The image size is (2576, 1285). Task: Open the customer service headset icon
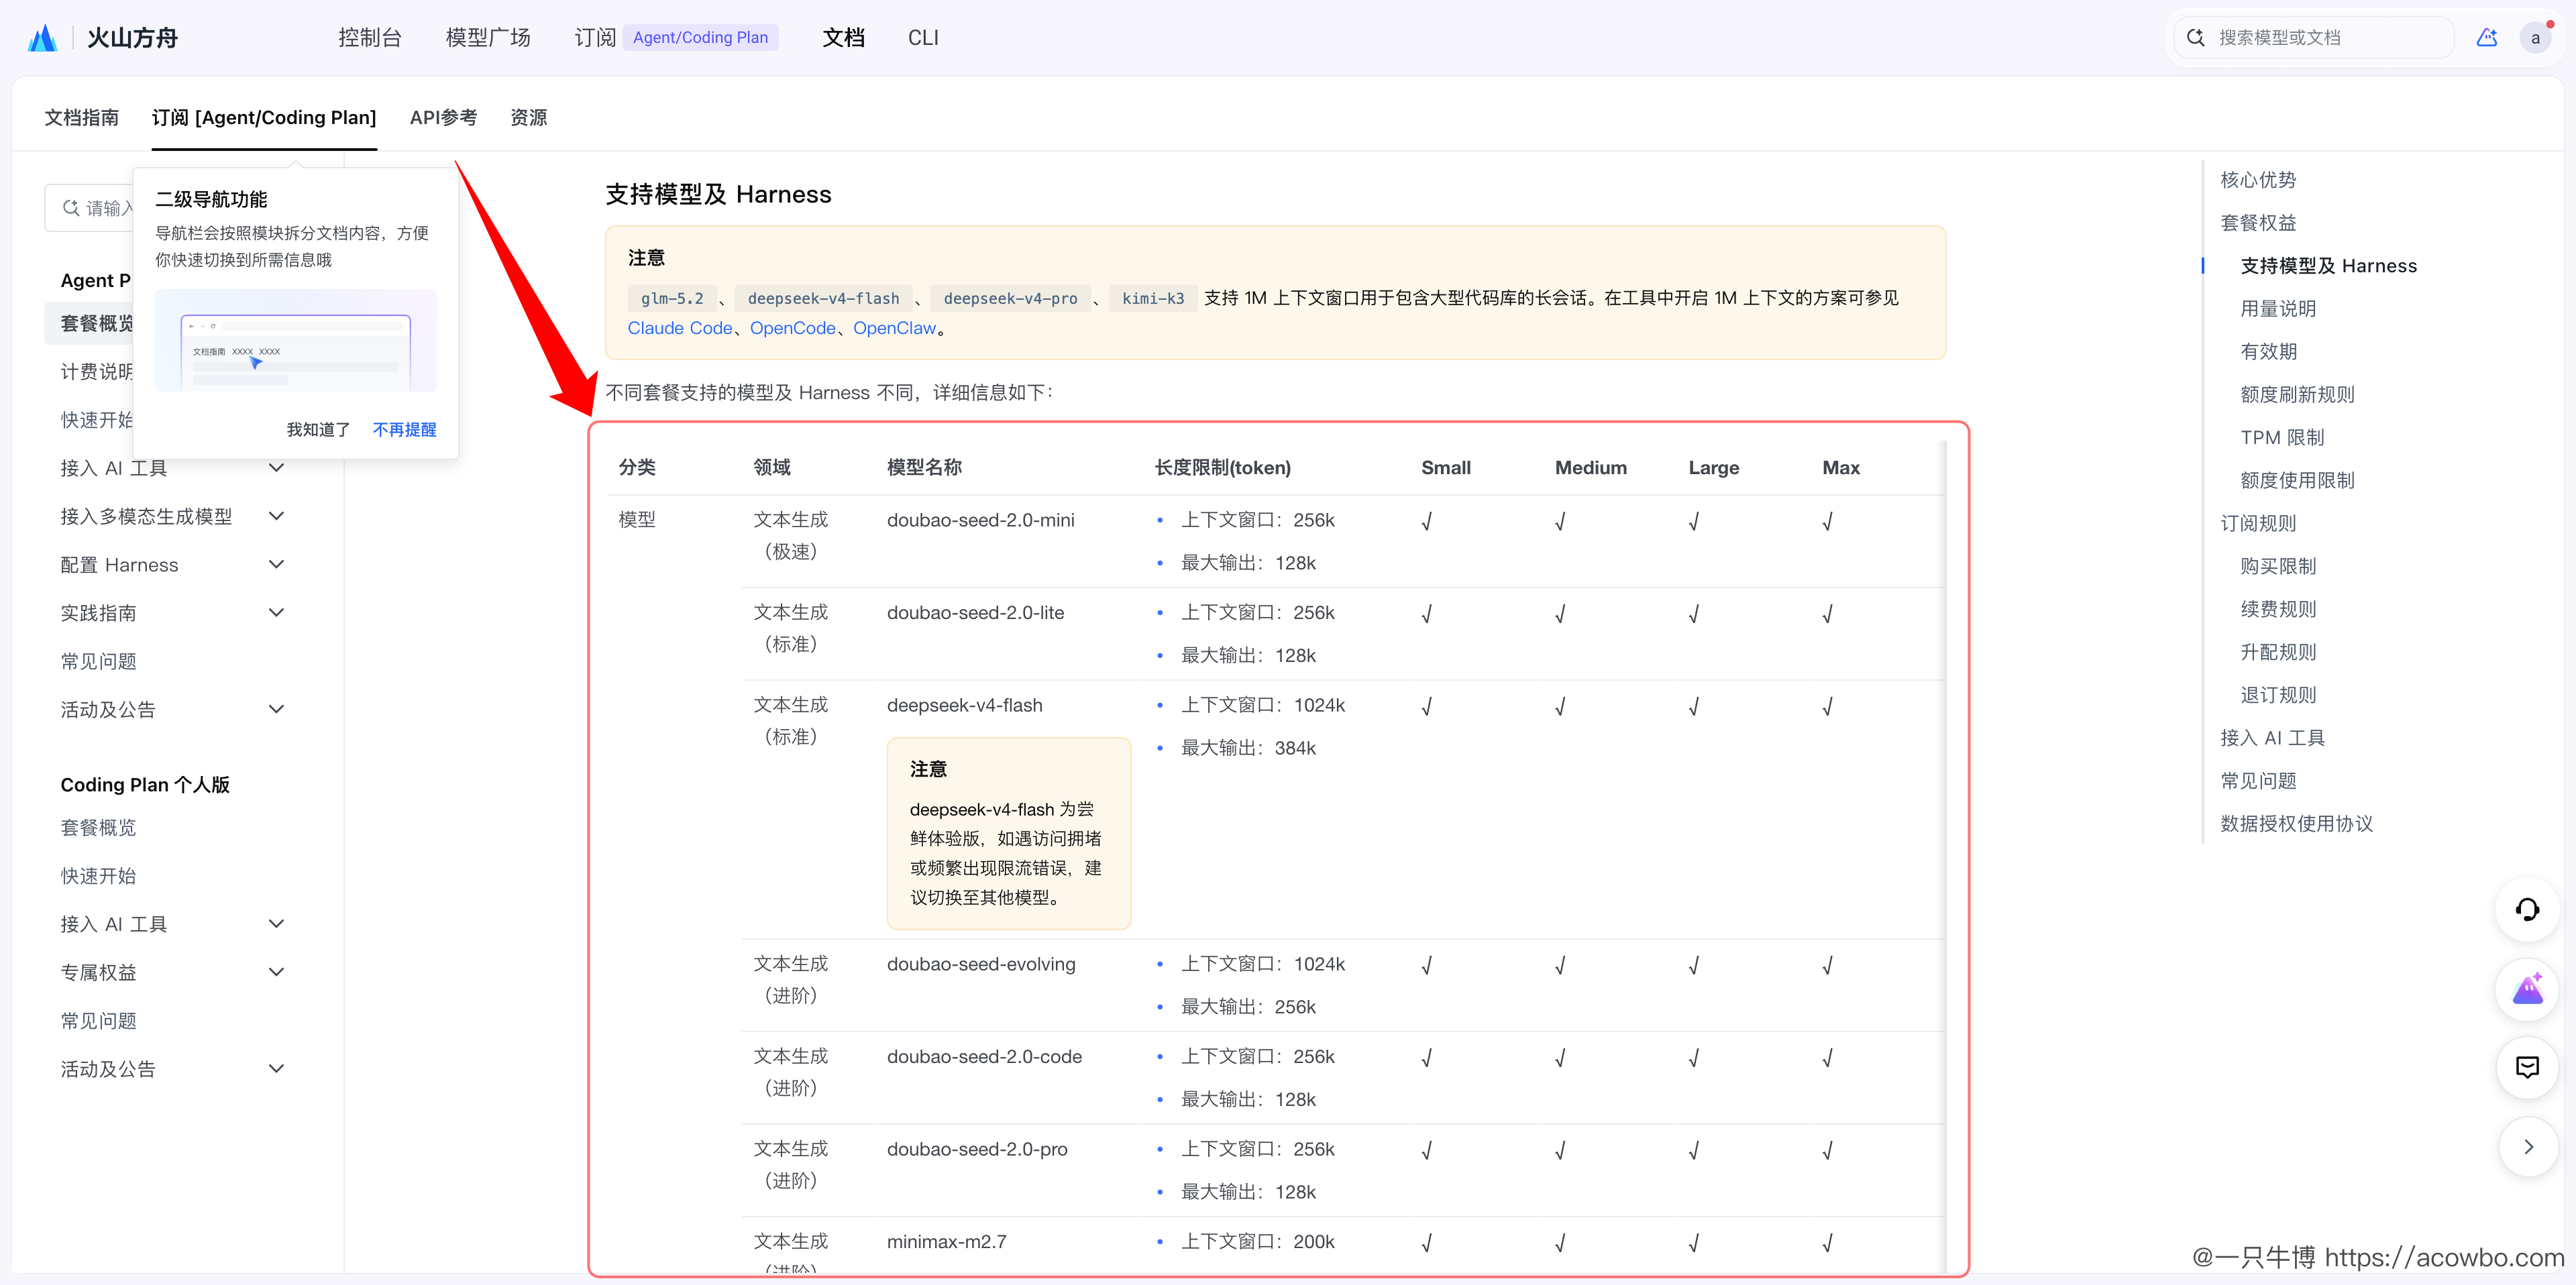[2527, 909]
